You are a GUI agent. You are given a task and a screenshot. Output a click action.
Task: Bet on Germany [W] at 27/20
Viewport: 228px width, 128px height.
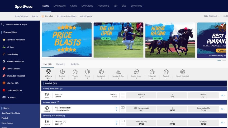click(x=141, y=123)
